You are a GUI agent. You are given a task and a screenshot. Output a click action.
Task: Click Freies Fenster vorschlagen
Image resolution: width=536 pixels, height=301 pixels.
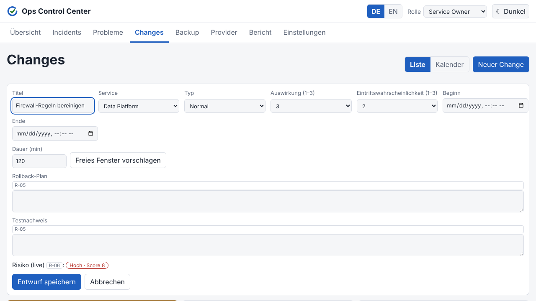tap(118, 160)
